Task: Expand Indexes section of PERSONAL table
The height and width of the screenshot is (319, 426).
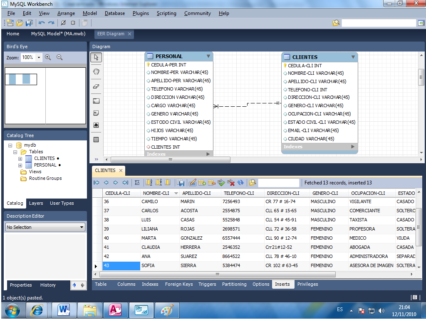Action: (x=208, y=154)
